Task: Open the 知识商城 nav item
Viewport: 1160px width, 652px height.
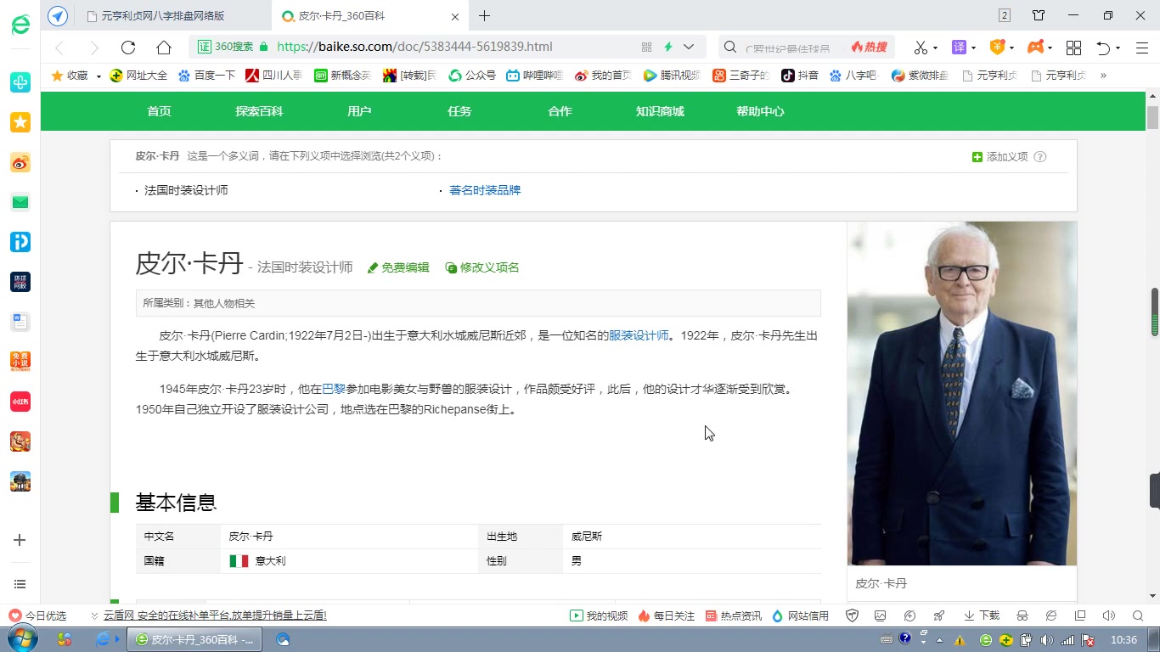Action: 660,111
